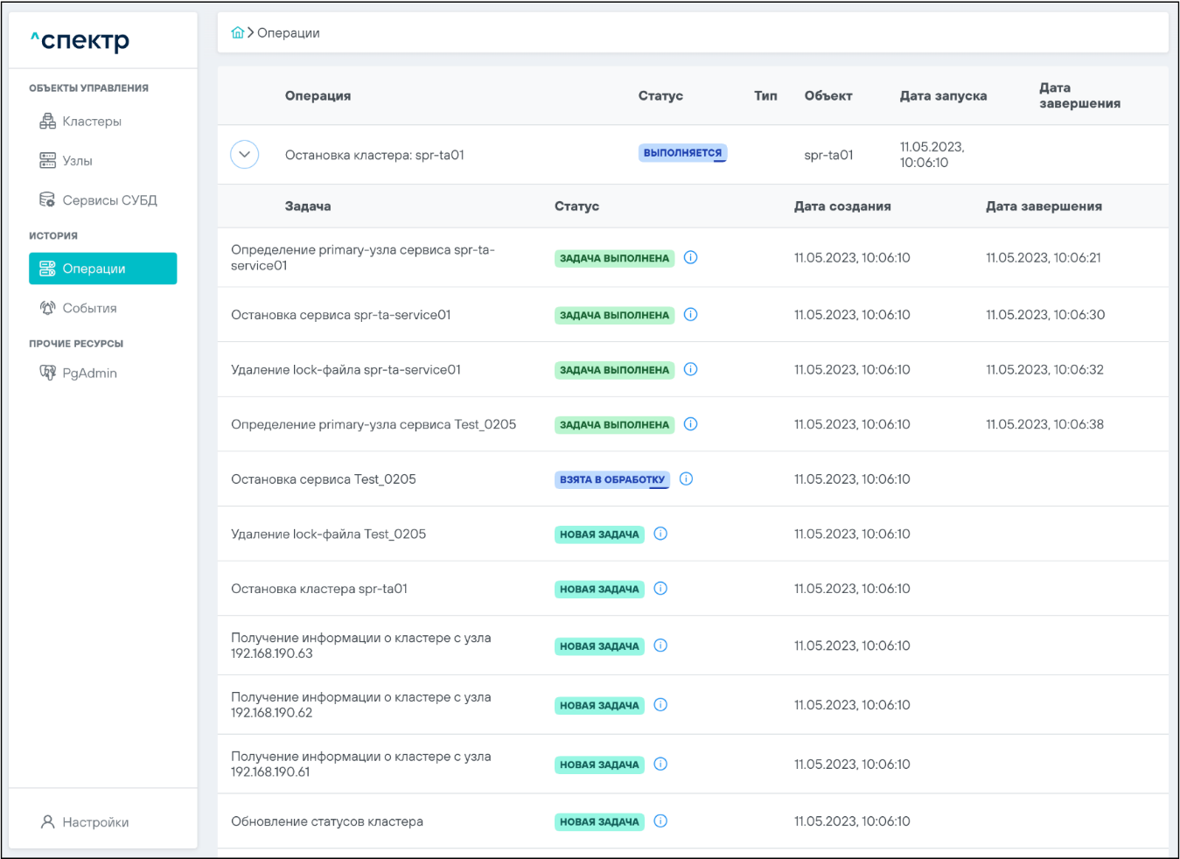Click info icon next to Взята в обработку
Image resolution: width=1180 pixels, height=859 pixels.
(x=686, y=478)
